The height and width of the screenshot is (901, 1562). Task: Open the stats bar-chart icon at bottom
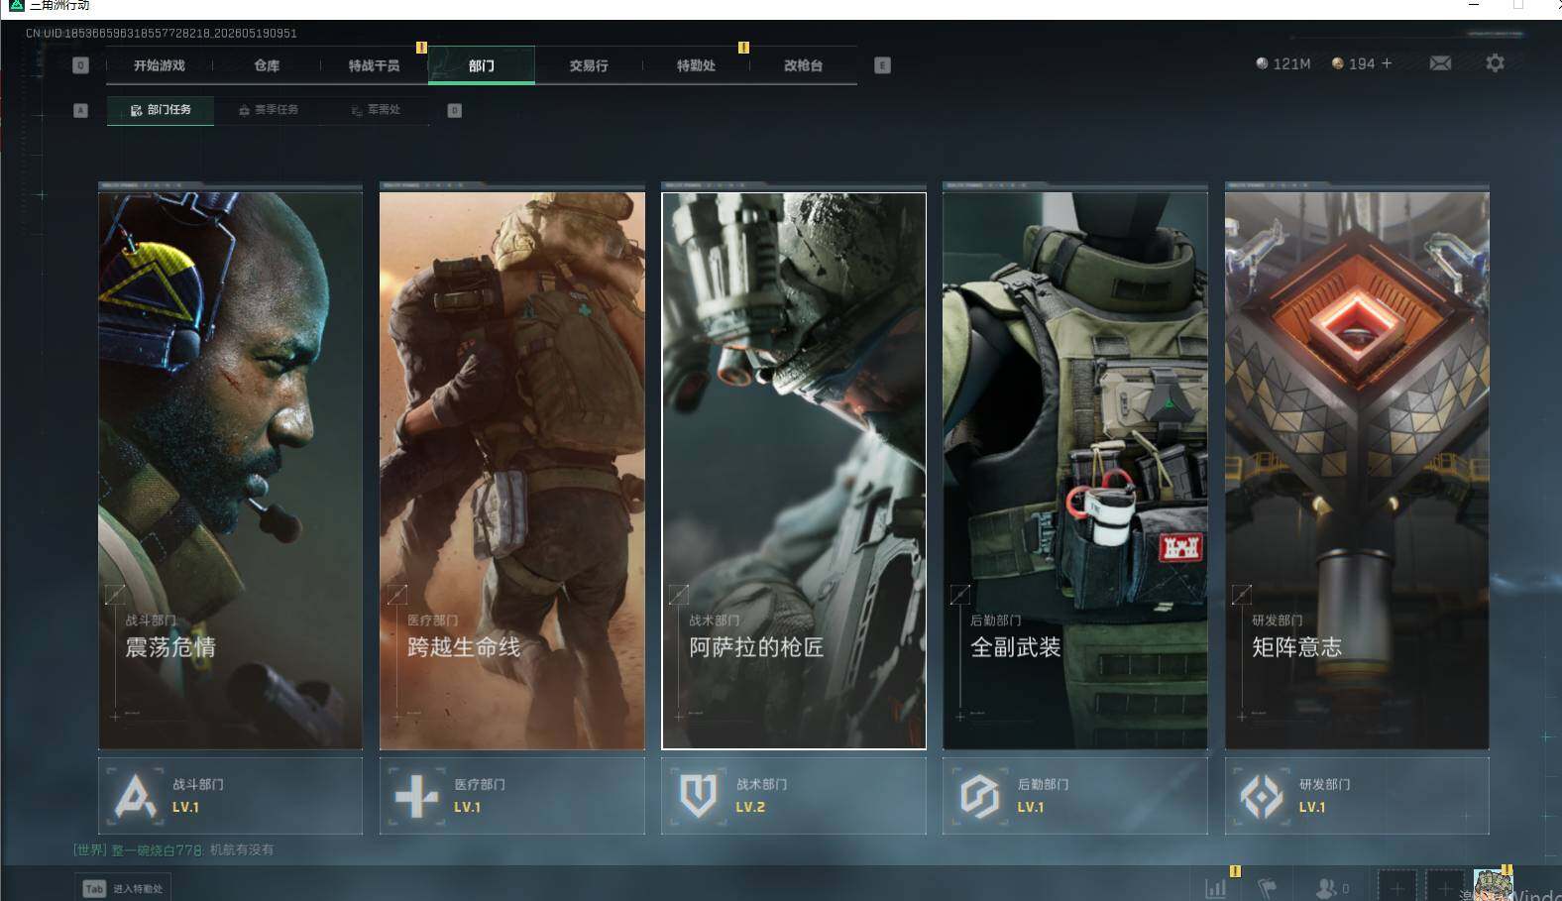click(x=1215, y=888)
